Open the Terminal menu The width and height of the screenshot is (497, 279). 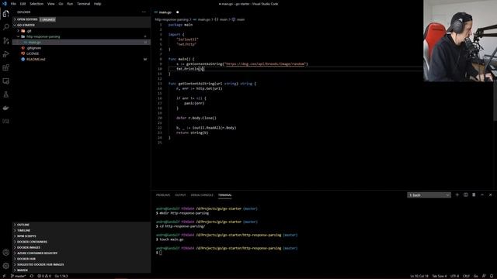click(x=83, y=4)
